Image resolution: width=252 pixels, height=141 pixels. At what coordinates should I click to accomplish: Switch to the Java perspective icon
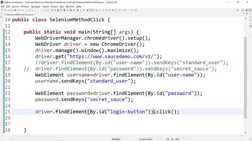point(247,10)
